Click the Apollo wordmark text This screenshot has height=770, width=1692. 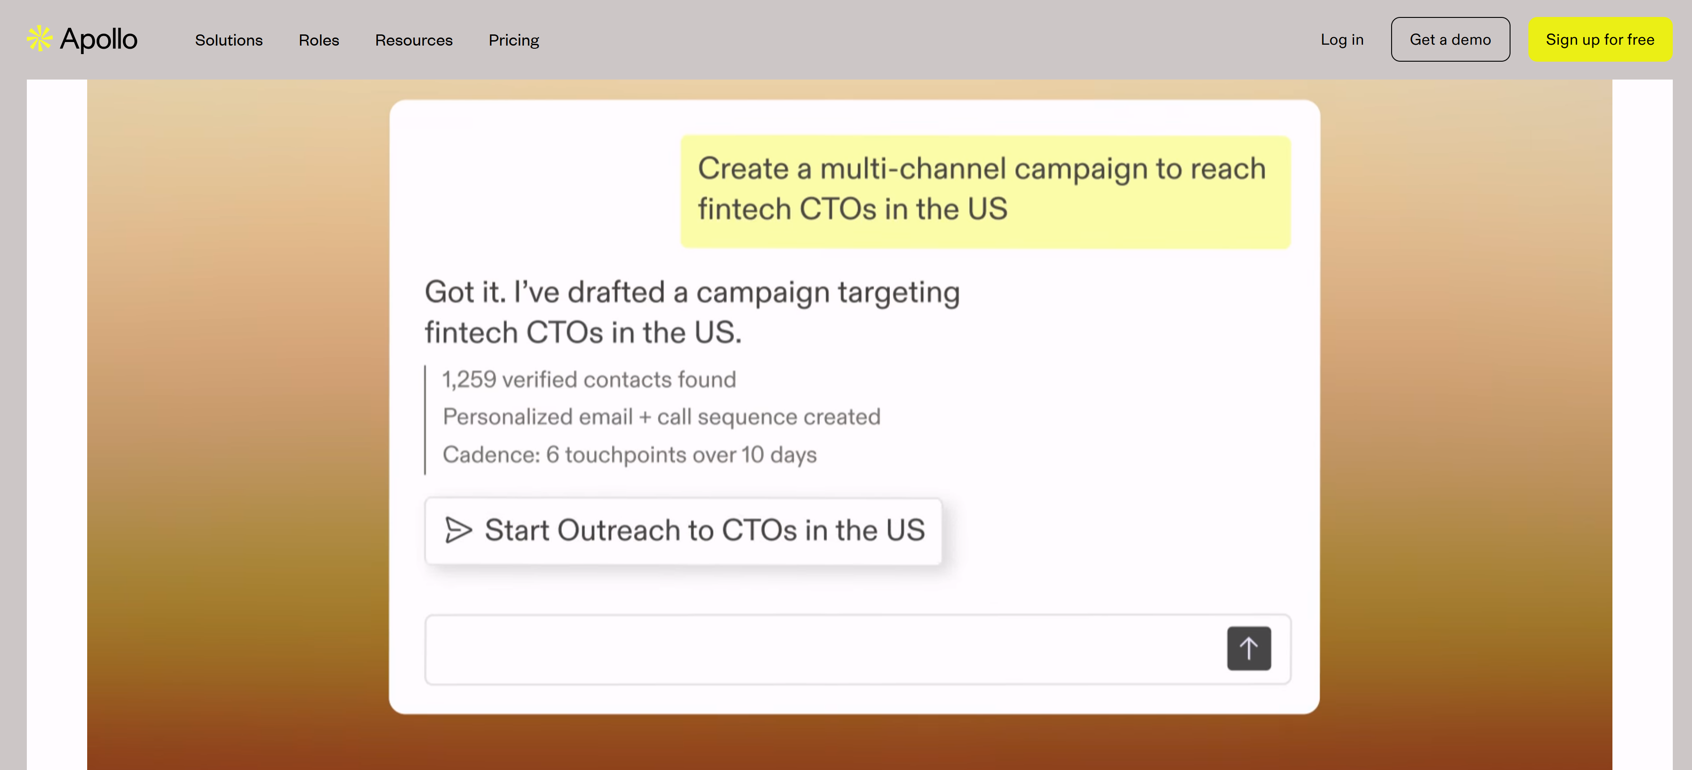coord(98,39)
